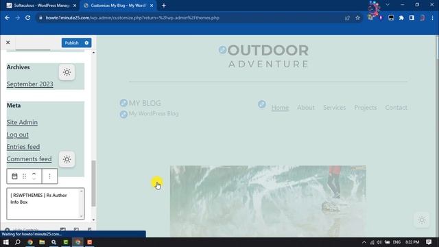This screenshot has height=247, width=439.
Task: Click the Archives widget heading
Action: [19, 67]
